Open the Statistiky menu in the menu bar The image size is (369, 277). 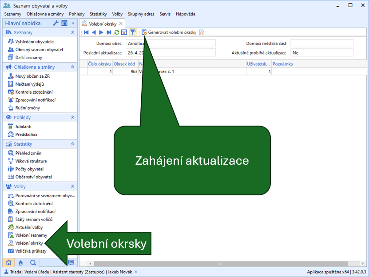coord(98,14)
